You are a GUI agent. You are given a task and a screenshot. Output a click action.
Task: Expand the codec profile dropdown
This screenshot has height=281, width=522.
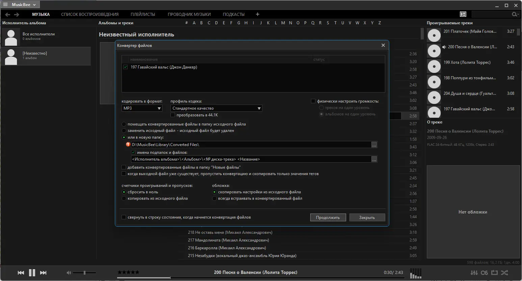(216, 108)
